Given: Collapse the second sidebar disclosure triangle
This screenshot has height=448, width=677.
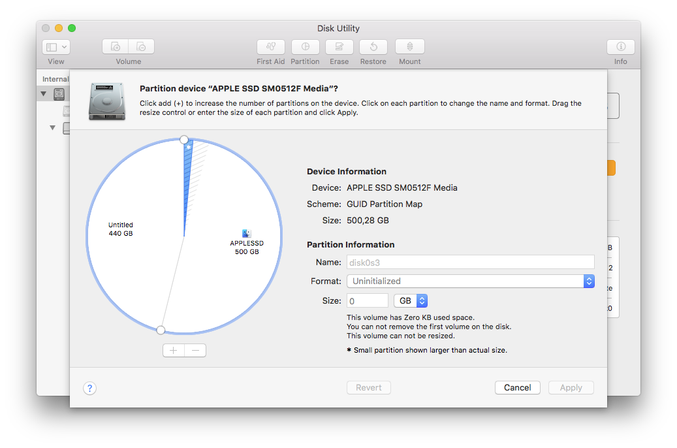Looking at the screenshot, I should point(53,128).
